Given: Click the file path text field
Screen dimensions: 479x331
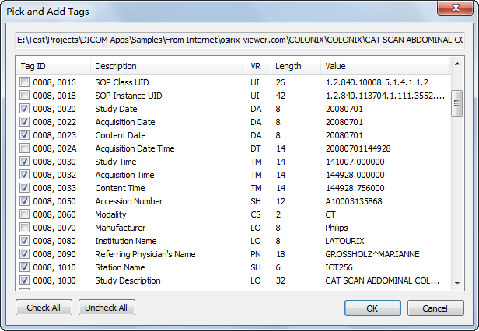Looking at the screenshot, I should coord(239,39).
